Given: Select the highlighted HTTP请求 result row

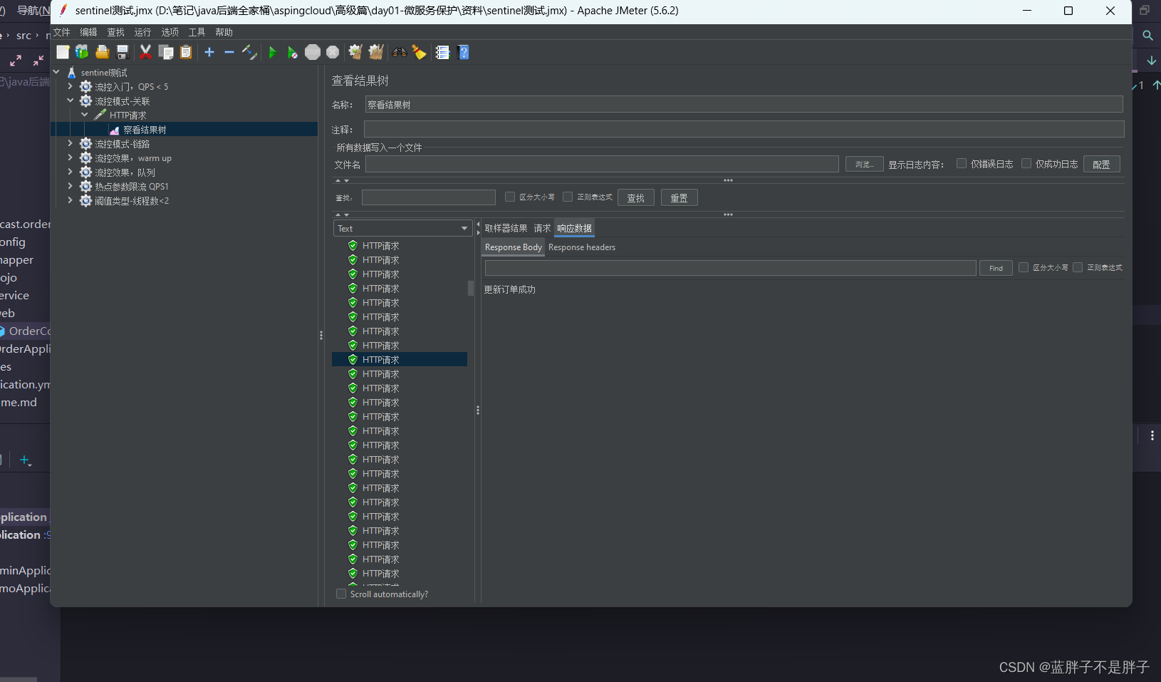Looking at the screenshot, I should (x=400, y=360).
